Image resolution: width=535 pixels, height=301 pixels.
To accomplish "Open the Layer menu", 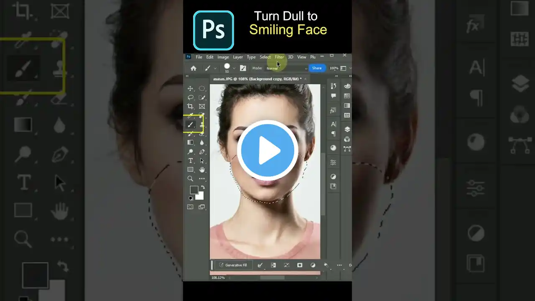I will pyautogui.click(x=238, y=57).
